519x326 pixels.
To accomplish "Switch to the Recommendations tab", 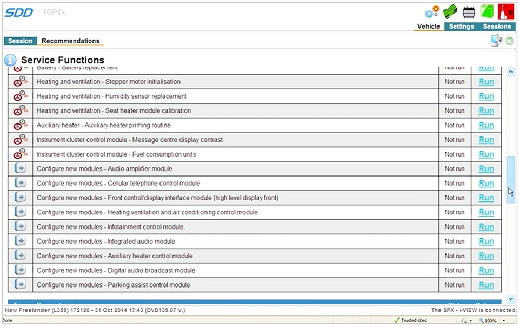I will pyautogui.click(x=70, y=41).
